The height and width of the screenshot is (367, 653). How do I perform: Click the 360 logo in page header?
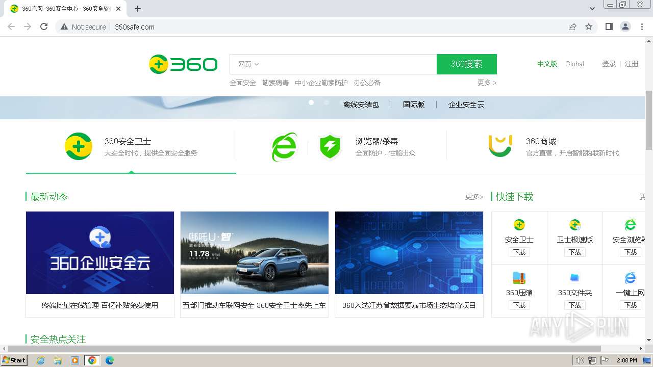click(183, 64)
